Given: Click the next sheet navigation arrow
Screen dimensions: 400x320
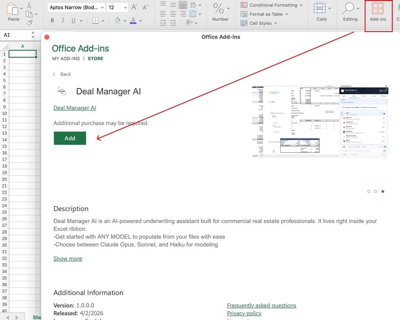Looking at the screenshot, I should click(17, 317).
